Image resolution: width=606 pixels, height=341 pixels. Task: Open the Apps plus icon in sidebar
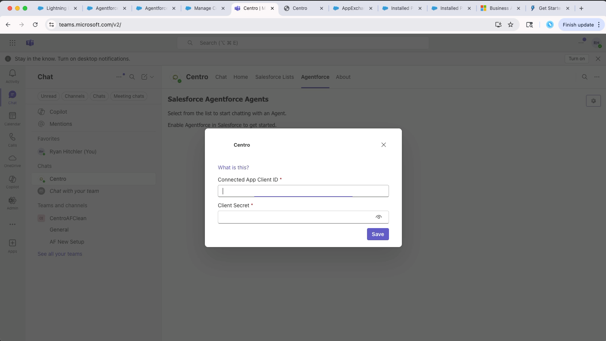pyautogui.click(x=12, y=246)
